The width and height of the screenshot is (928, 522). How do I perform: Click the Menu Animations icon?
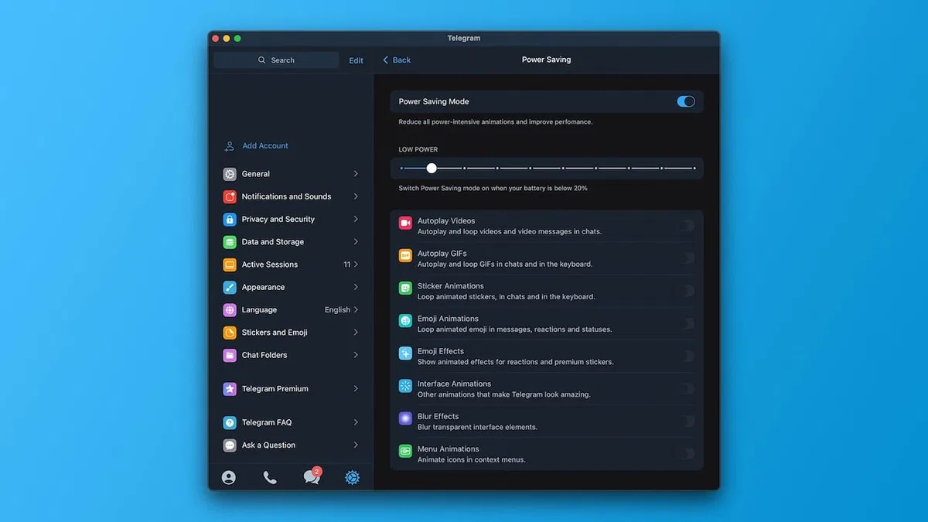405,451
